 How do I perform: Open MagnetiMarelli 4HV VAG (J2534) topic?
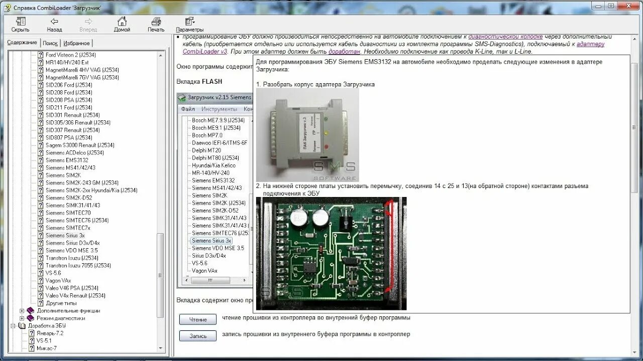(x=82, y=70)
